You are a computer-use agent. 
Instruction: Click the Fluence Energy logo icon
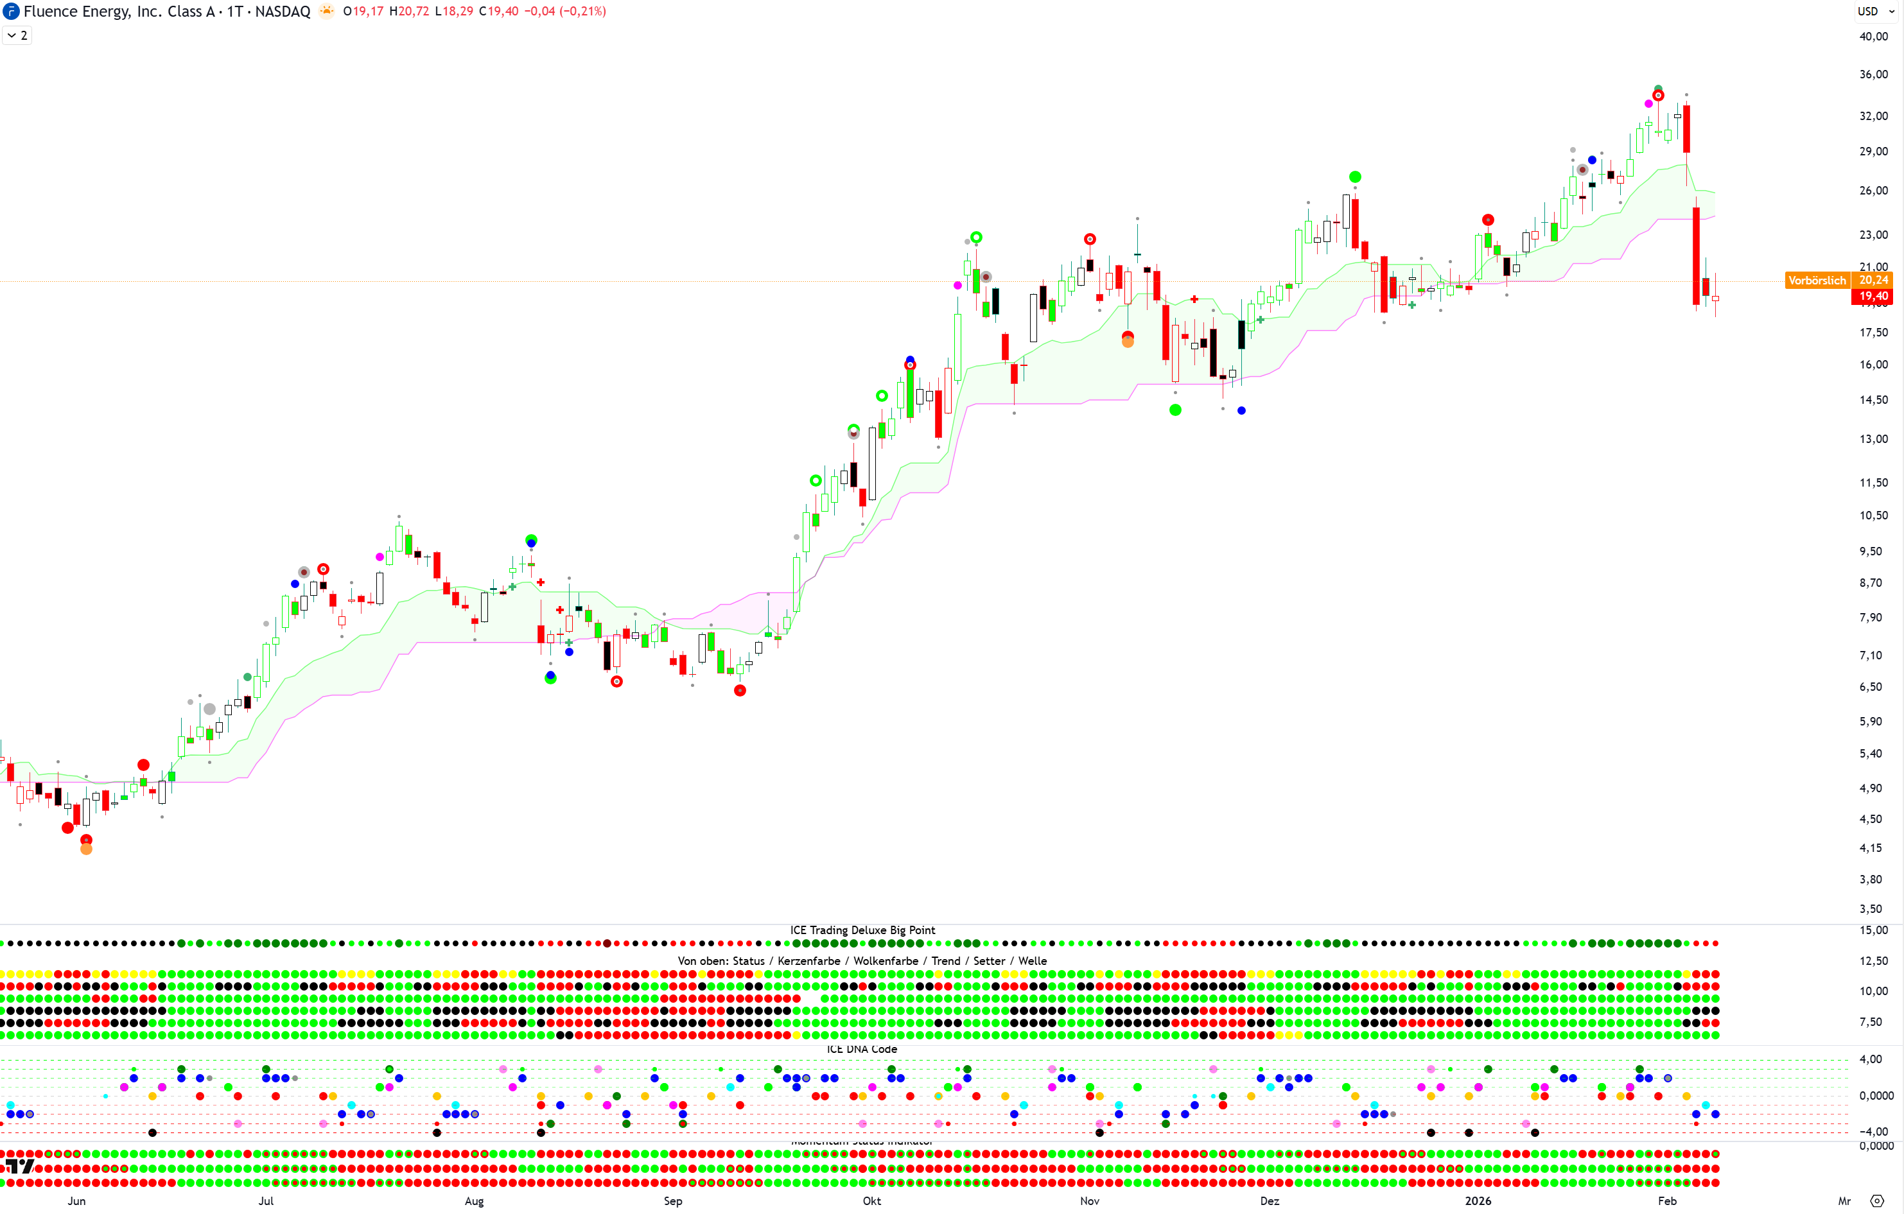[x=11, y=12]
